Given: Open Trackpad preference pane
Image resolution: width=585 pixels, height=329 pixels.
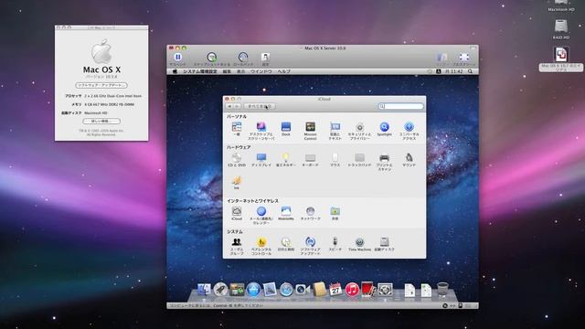Looking at the screenshot, I should tap(359, 160).
